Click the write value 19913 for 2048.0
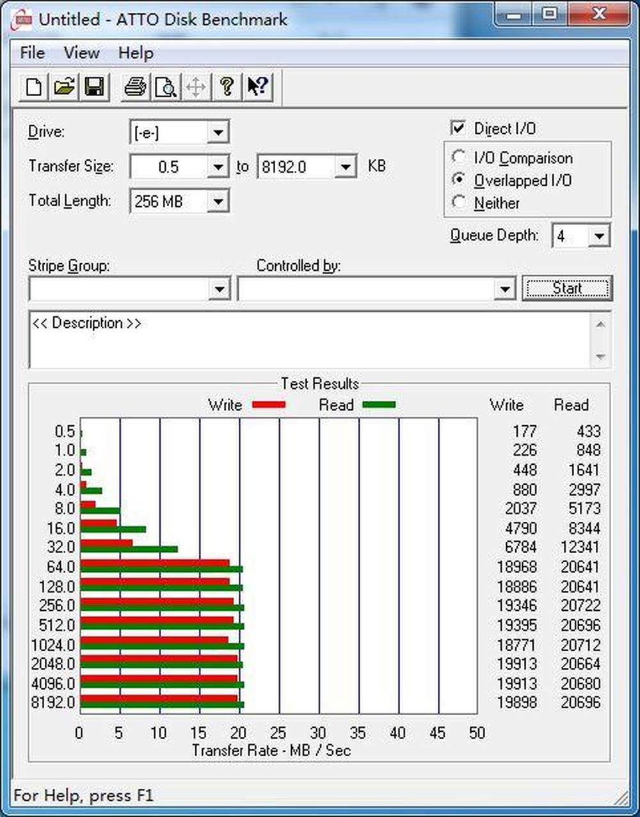Screen dimensions: 640x817 tap(516, 664)
